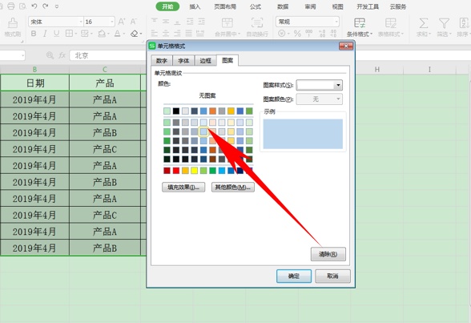Toggle bold formatting button

[34, 34]
